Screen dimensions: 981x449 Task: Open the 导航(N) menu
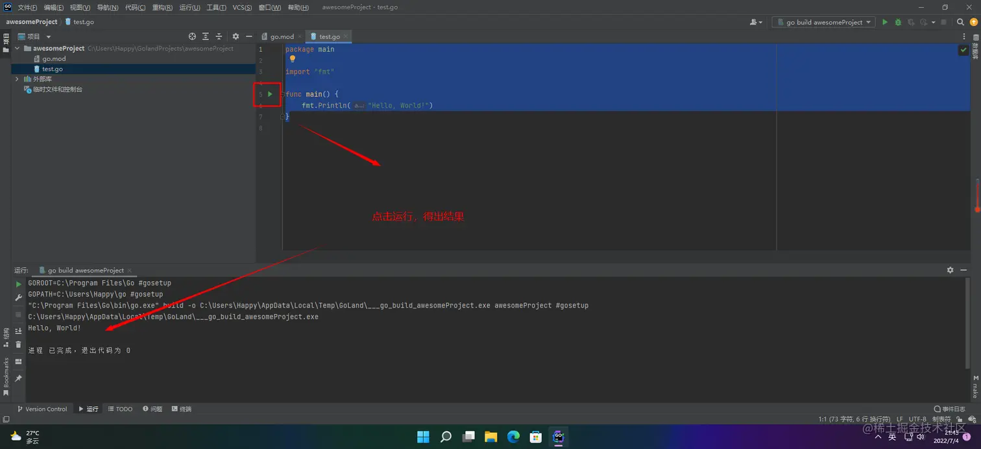pyautogui.click(x=108, y=7)
